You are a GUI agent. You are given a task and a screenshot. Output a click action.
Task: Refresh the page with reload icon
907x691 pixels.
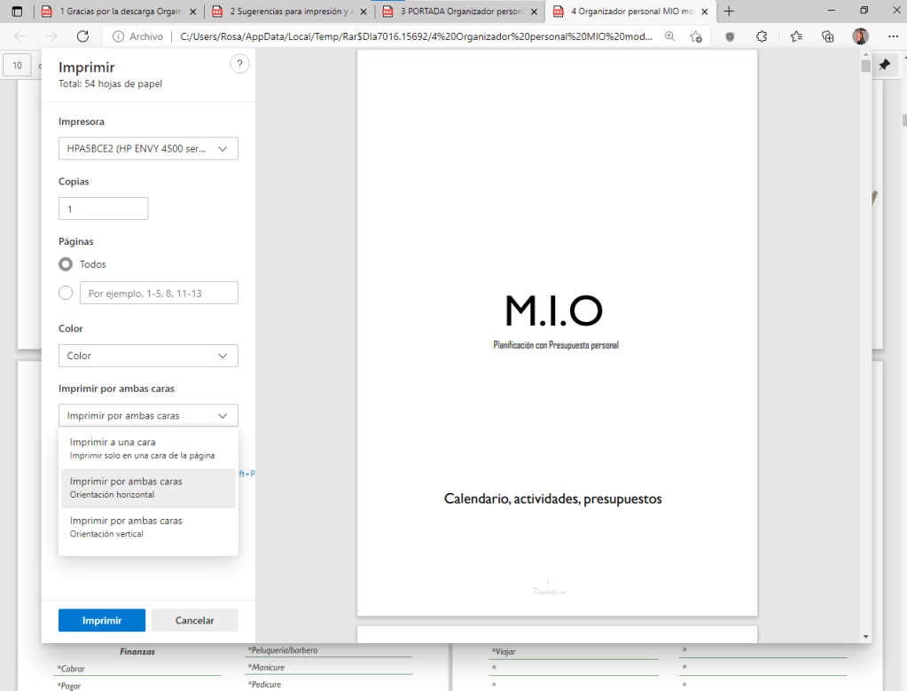[82, 36]
